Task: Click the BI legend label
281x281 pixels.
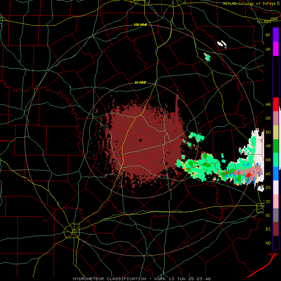Action: click(x=268, y=229)
